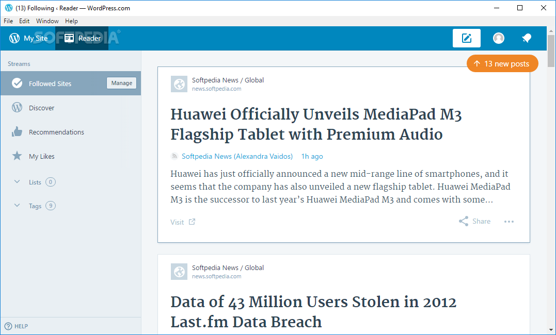
Task: Click the Discover WordPress icon
Action: tap(17, 107)
